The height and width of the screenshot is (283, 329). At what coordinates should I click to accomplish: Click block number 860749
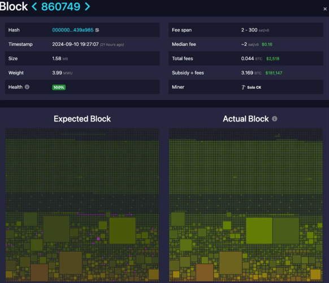pos(60,7)
